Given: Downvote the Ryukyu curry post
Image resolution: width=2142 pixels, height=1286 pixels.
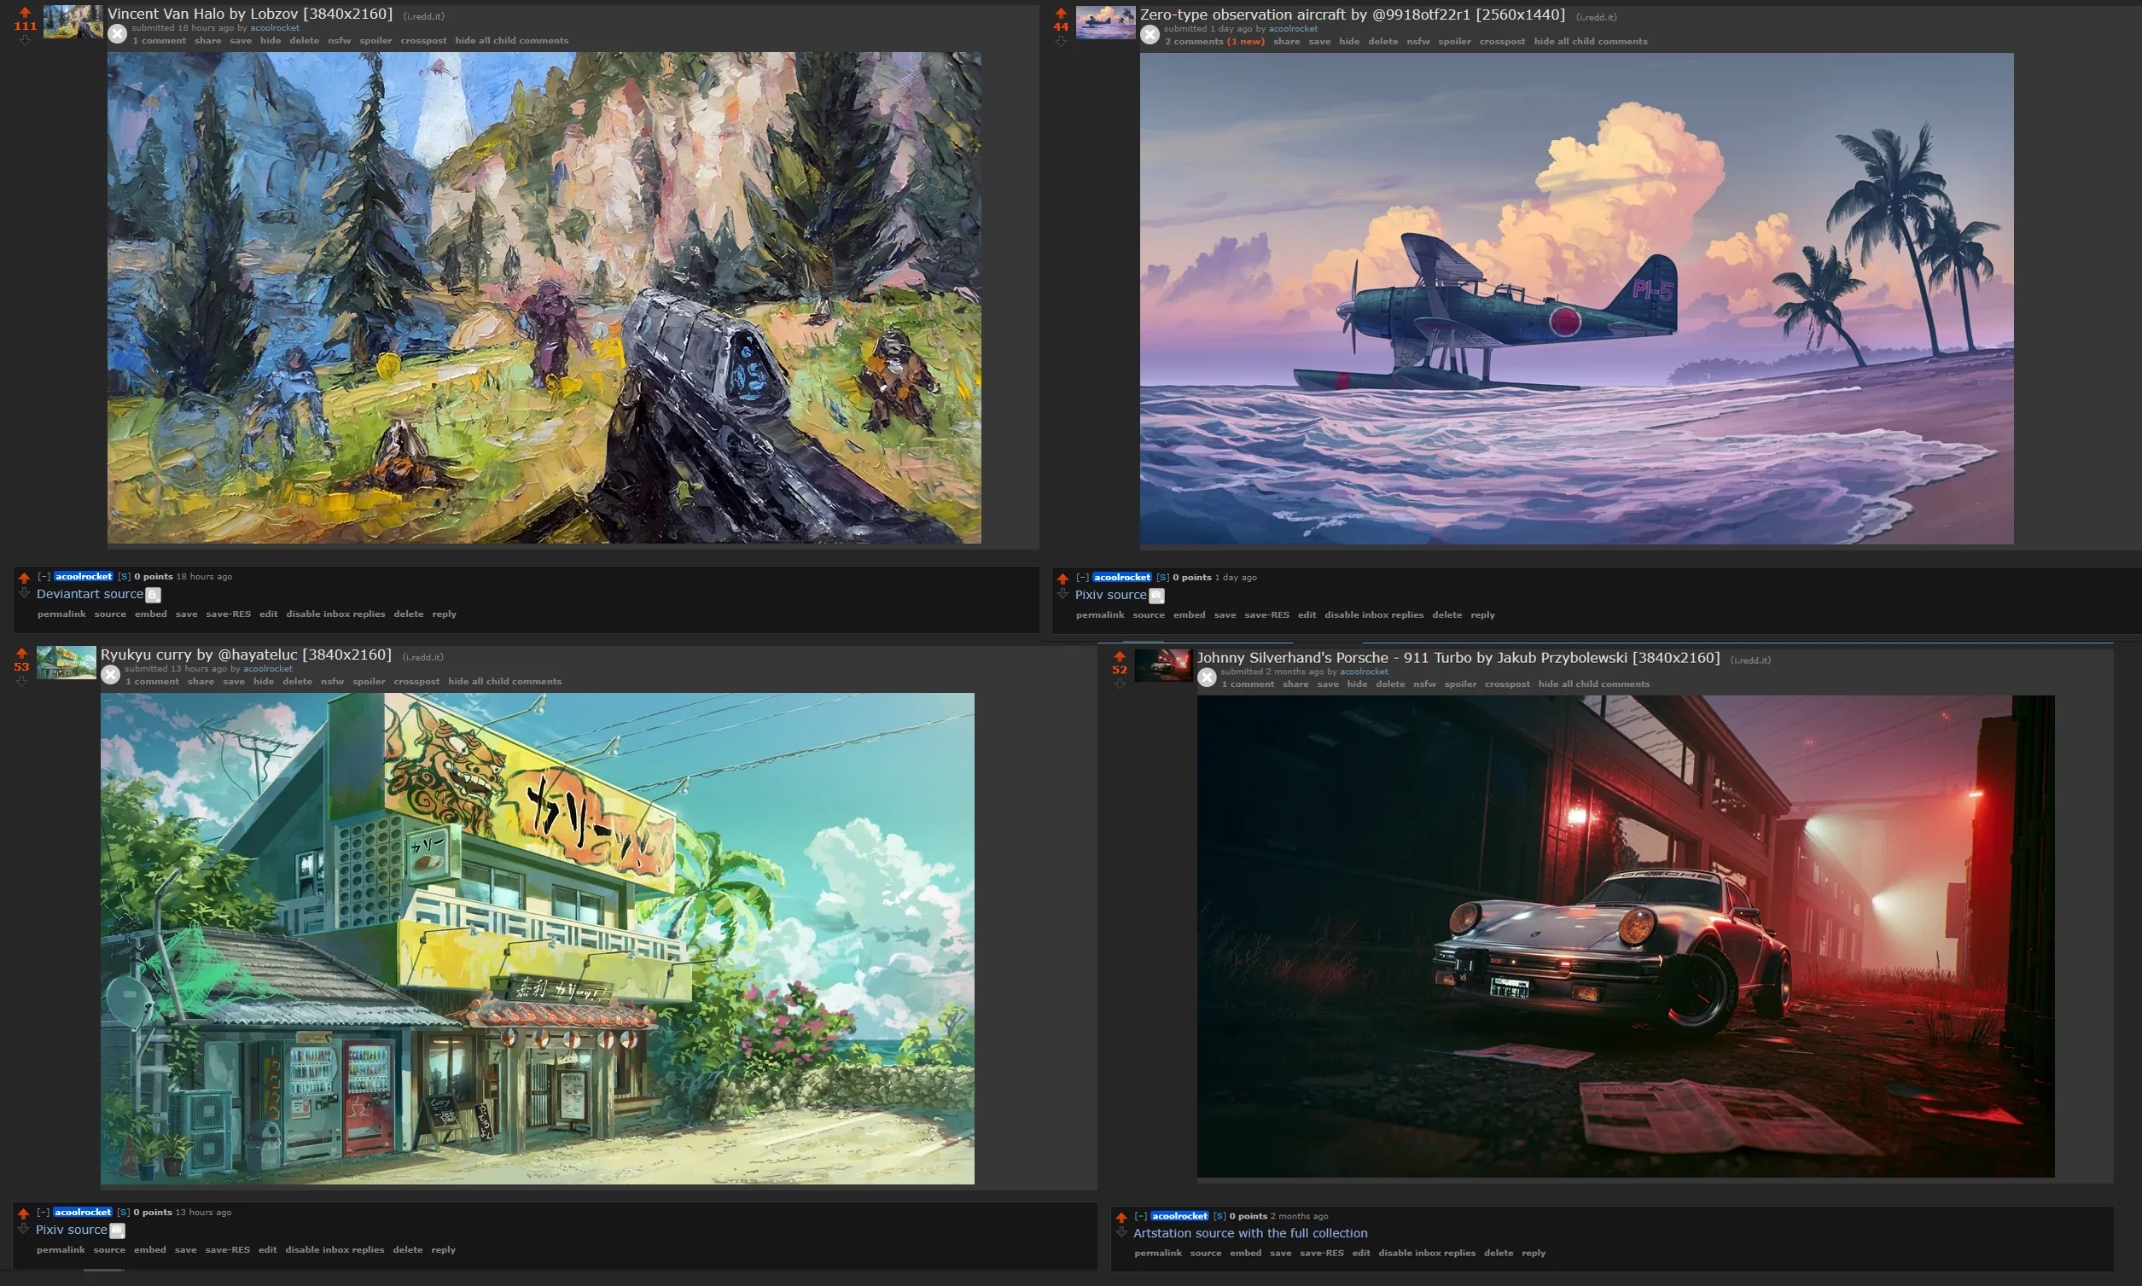Looking at the screenshot, I should tap(21, 681).
